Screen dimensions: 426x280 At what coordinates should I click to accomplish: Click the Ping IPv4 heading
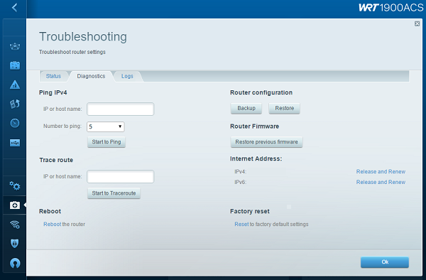(53, 92)
